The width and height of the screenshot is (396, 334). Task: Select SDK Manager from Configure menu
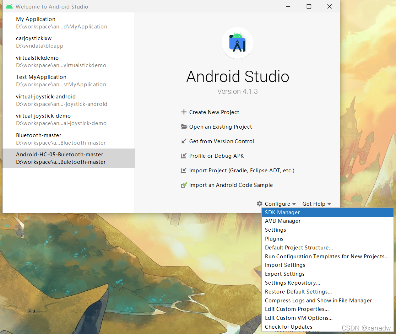[x=327, y=212]
